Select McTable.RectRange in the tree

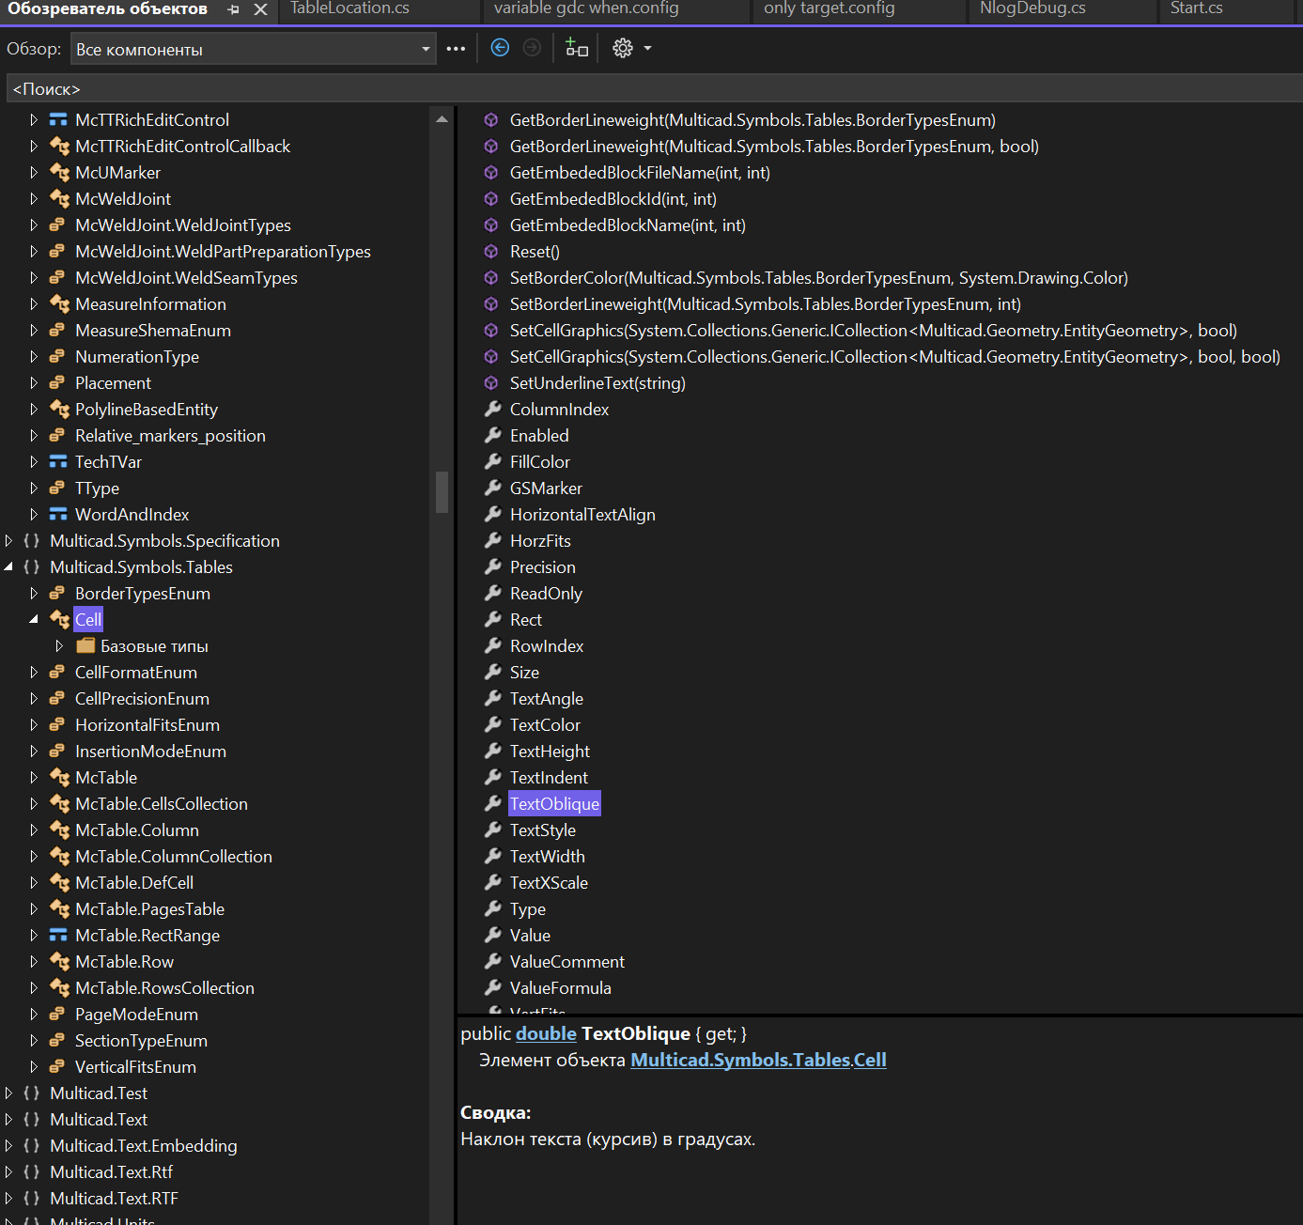tap(147, 935)
